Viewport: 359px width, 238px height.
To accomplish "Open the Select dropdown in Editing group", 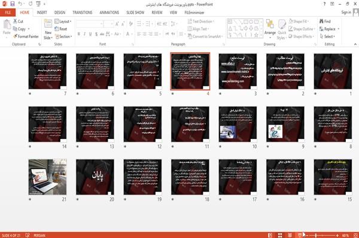I will pos(327,36).
